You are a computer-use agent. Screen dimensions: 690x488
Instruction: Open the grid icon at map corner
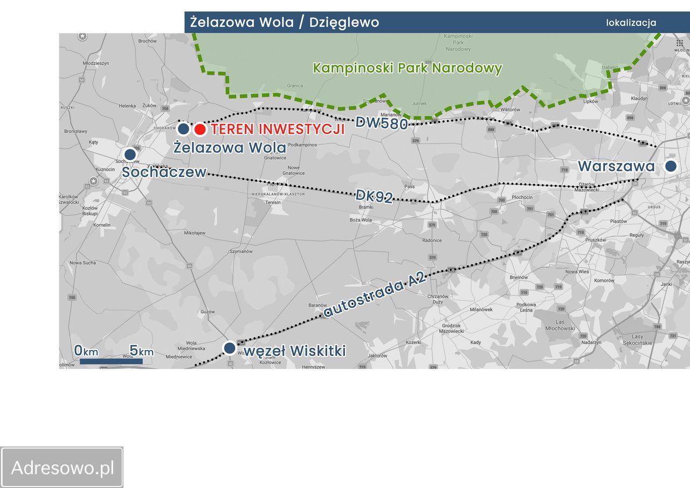(x=679, y=43)
